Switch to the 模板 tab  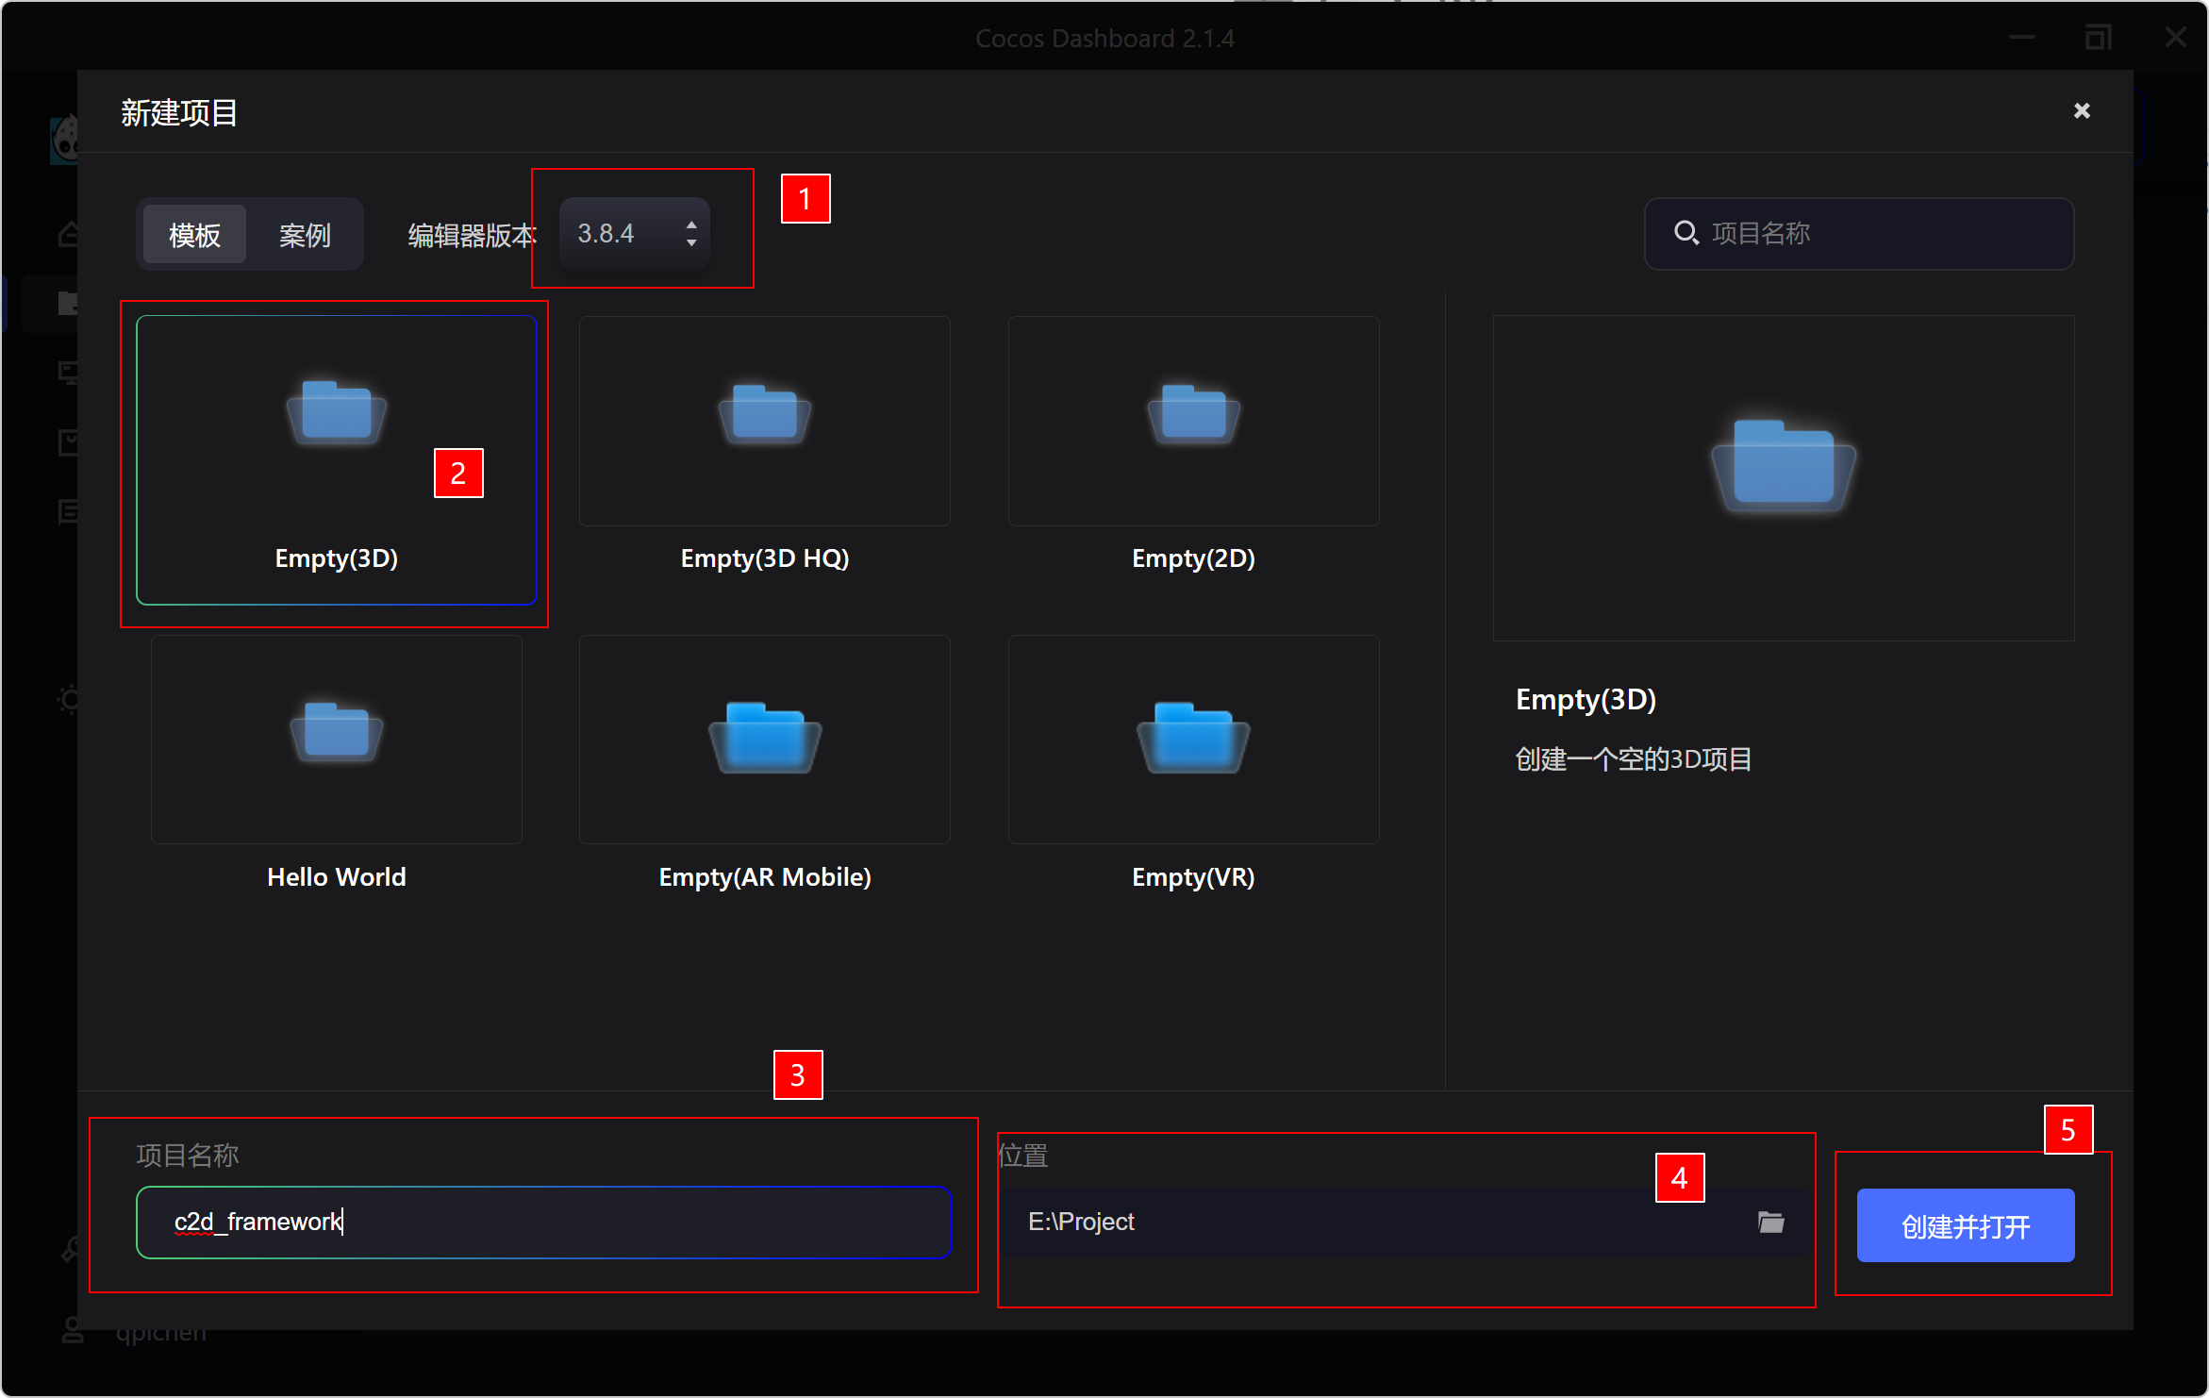point(194,234)
